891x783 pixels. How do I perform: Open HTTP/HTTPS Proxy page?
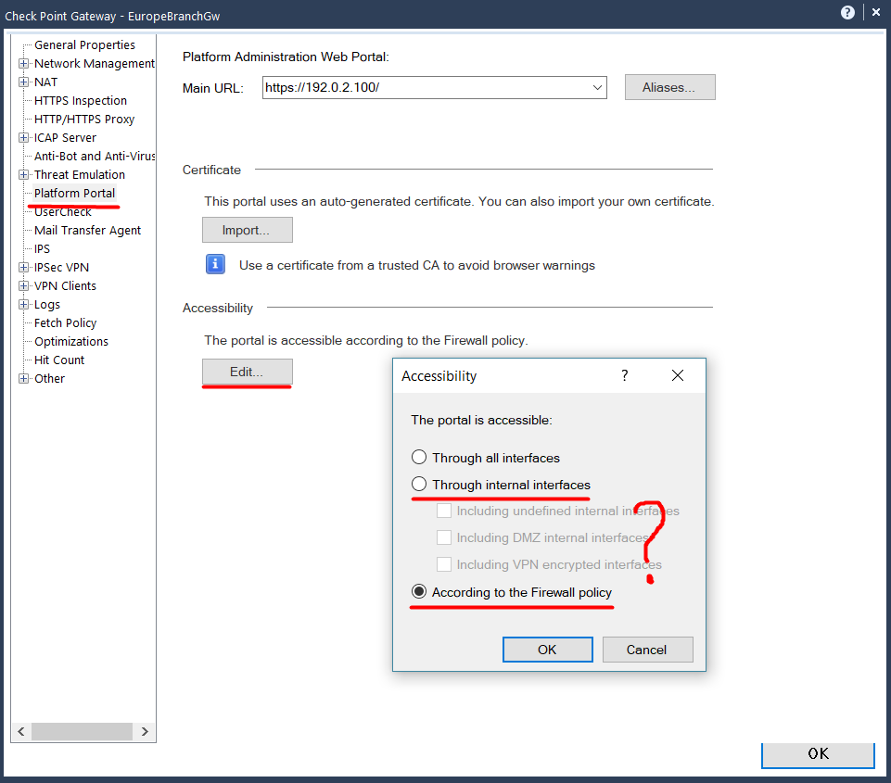pos(84,120)
